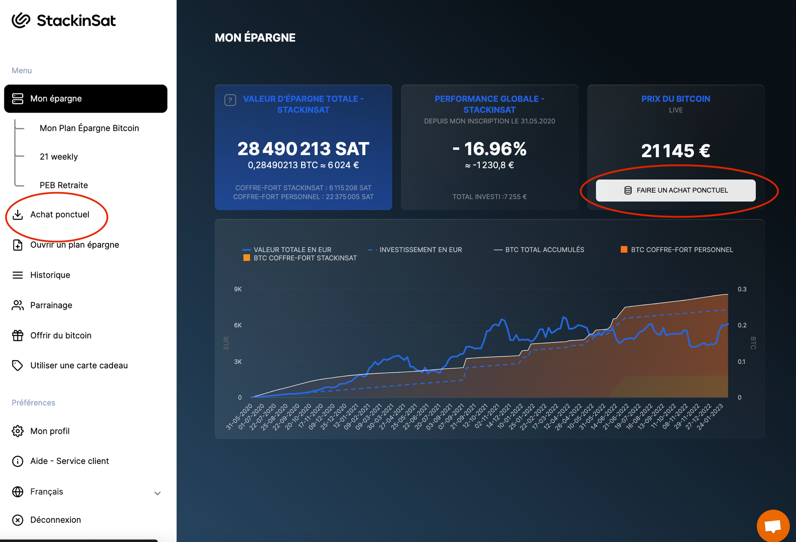Open Utiliser une carte cadeau
796x542 pixels.
coord(79,366)
